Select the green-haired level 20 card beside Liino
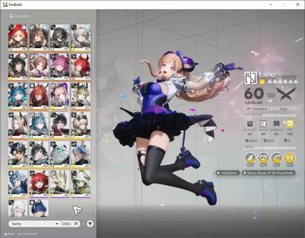This screenshot has width=305, height=238. (x=81, y=96)
